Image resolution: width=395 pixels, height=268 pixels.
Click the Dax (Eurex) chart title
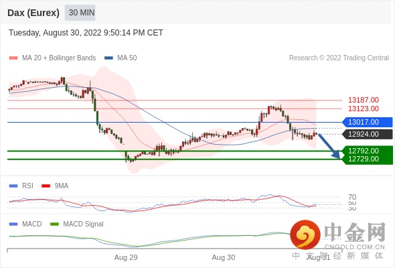[x=33, y=13]
